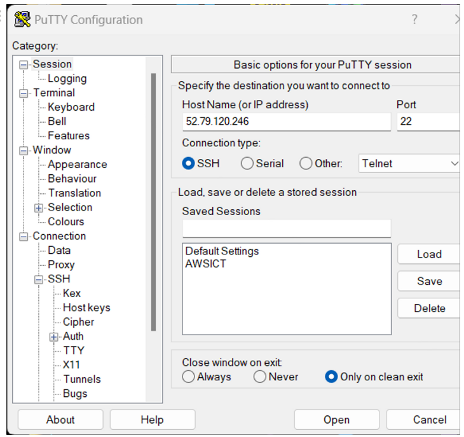The width and height of the screenshot is (464, 437).
Task: Select Other connection type radio
Action: coord(306,163)
